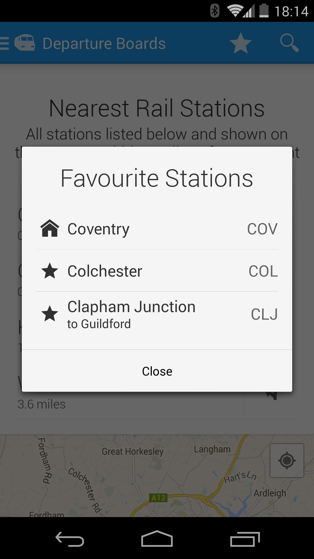Tap the CLJ station code
This screenshot has width=314, height=559.
pos(264,314)
